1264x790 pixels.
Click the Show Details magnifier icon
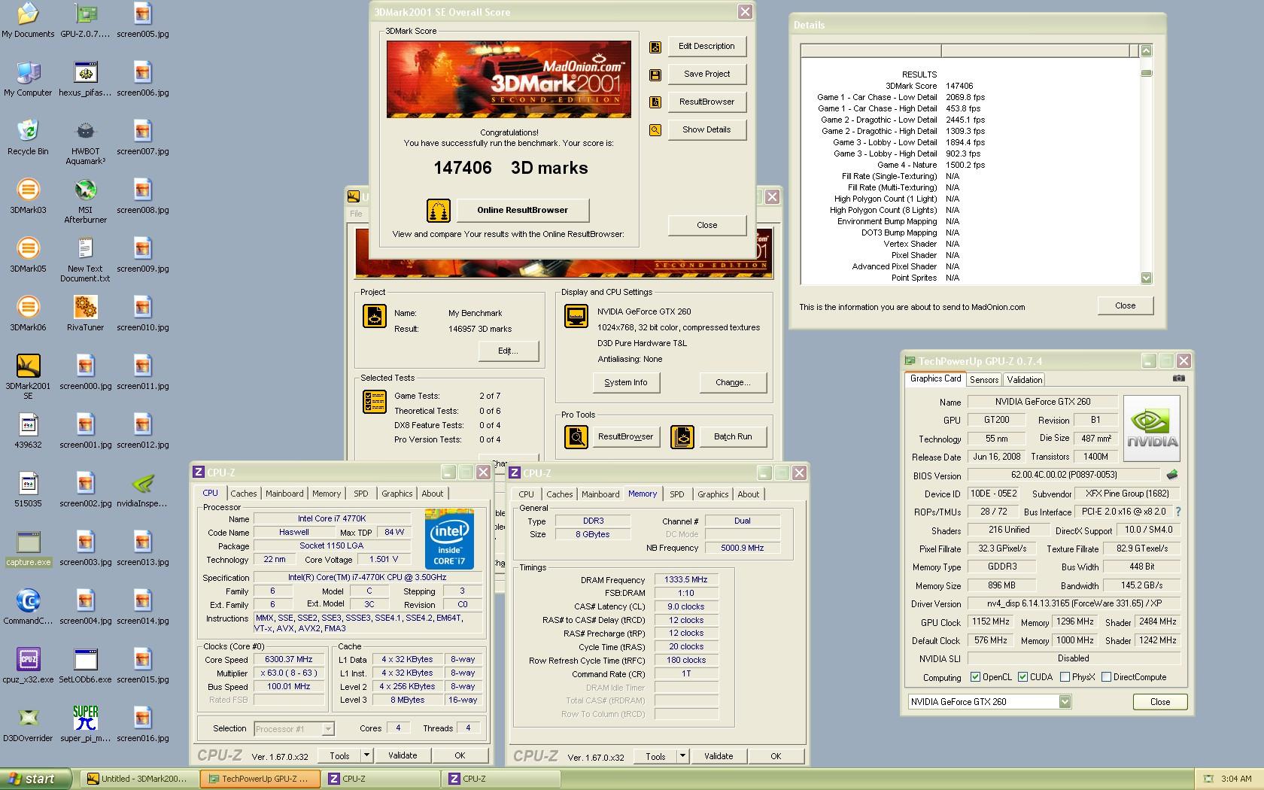pos(655,130)
